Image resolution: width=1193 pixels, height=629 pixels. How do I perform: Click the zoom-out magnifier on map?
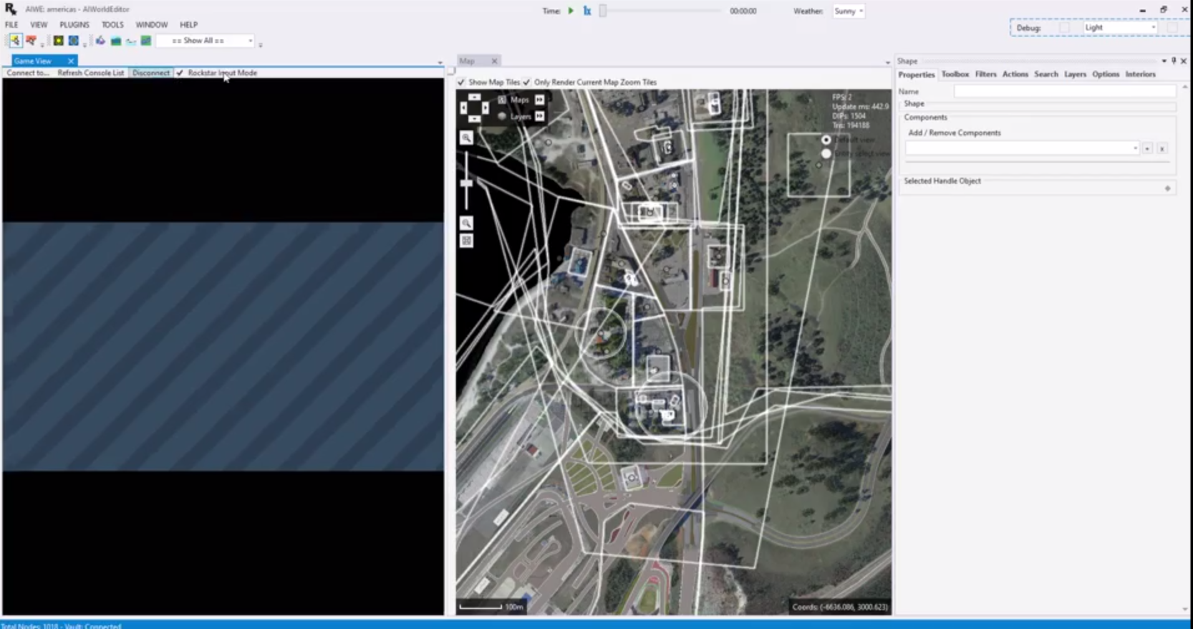(x=466, y=223)
